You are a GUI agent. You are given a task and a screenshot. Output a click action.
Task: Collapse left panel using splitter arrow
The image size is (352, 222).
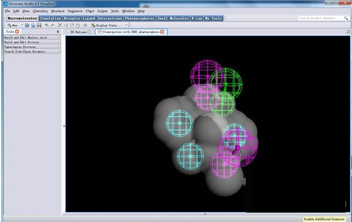pyautogui.click(x=64, y=127)
